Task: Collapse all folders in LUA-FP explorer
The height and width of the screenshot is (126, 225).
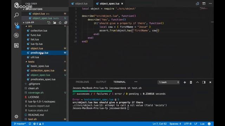Action: [x=66, y=22]
